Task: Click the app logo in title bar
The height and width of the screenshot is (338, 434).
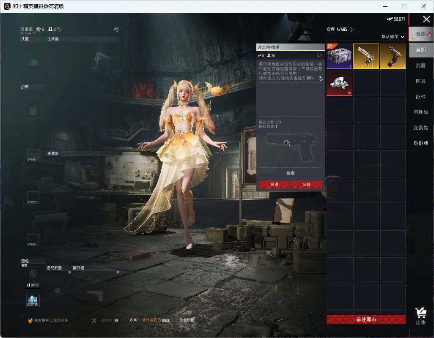Action: point(7,6)
